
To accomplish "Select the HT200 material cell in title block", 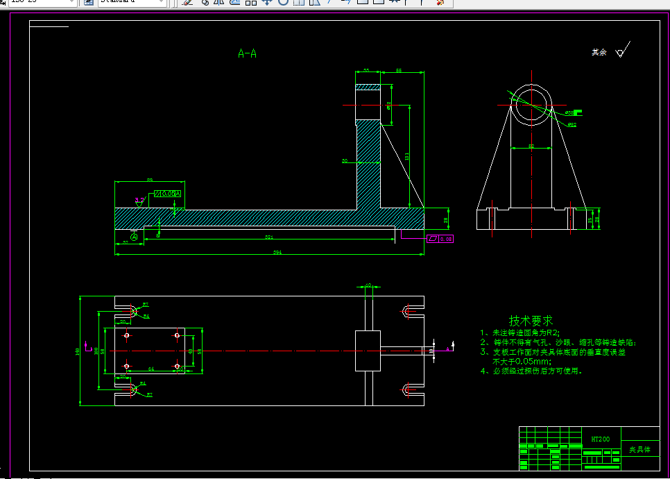I will click(x=600, y=439).
